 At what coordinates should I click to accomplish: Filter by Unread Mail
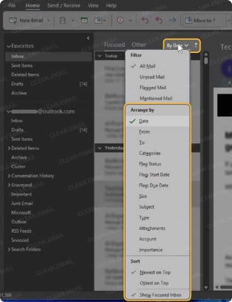pos(157,77)
